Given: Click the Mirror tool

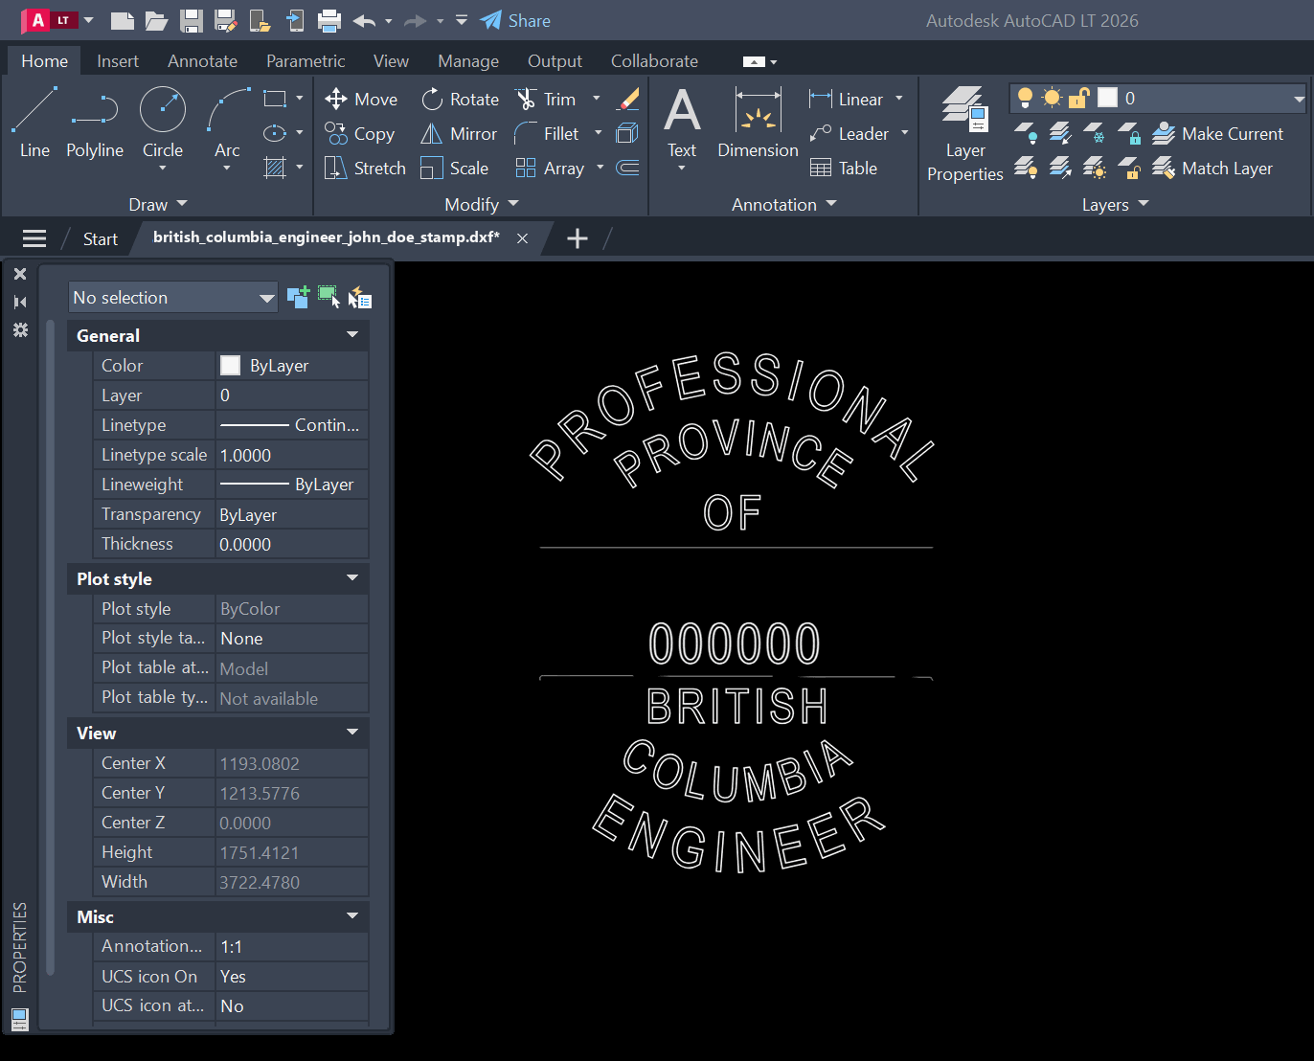Looking at the screenshot, I should 459,133.
